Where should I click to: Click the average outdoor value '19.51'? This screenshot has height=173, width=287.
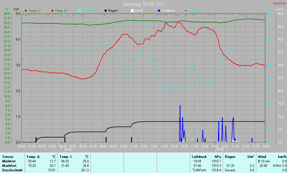[52, 170]
